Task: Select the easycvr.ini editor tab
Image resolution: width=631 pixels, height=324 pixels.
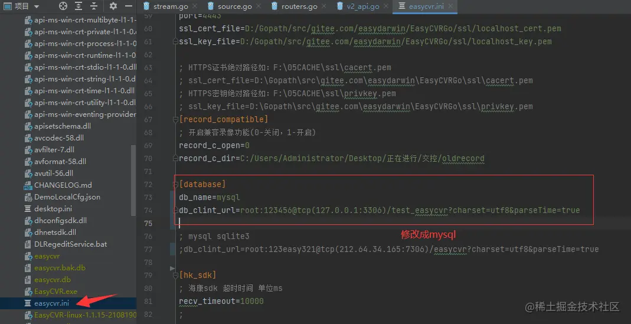Action: pyautogui.click(x=426, y=6)
